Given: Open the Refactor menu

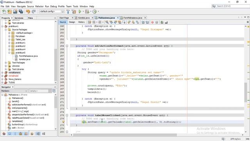Looking at the screenshot, I should click(39, 6).
